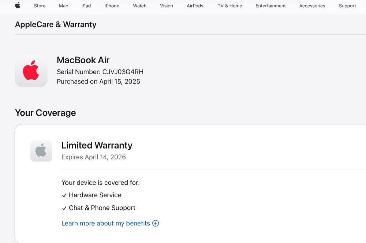Screen dimensions: 366x243
Task: Click Chat & Phone Support coverage item
Action: coord(98,208)
